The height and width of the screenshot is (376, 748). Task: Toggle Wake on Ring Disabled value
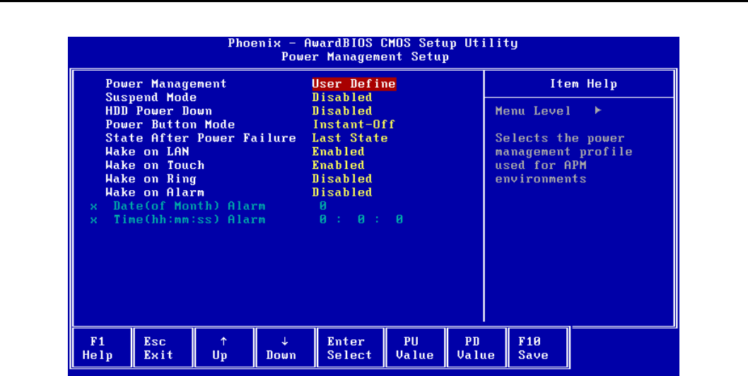(x=342, y=179)
